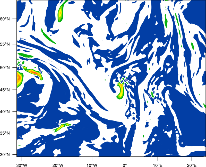Click the 50°N latitude label

tap(5, 68)
